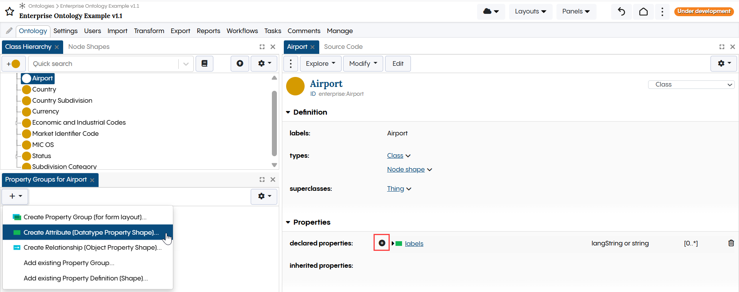Select Market Identifier Code class
Screen dimensions: 739x292
[x=65, y=134]
